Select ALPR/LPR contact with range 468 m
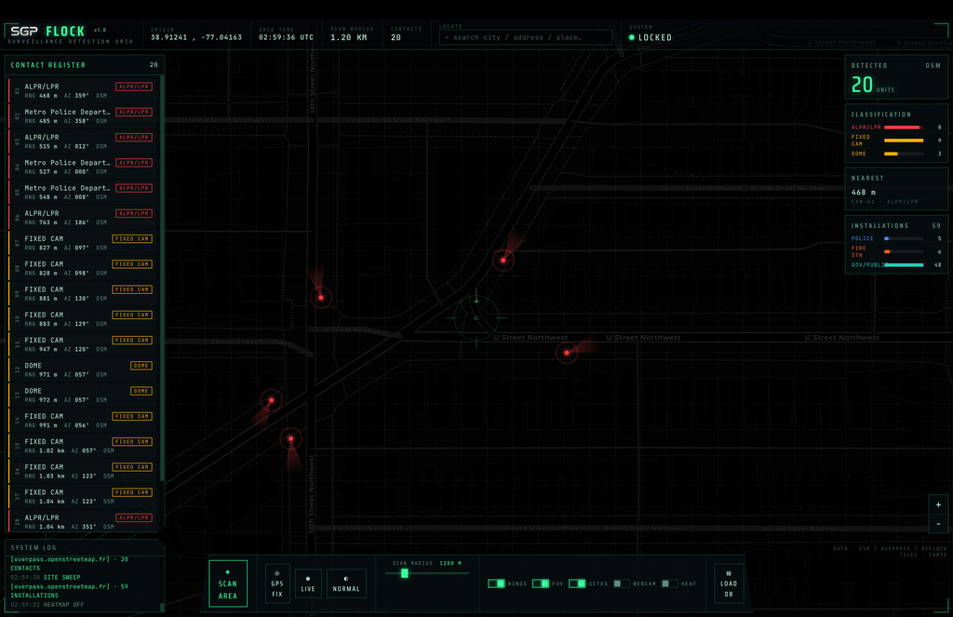953x617 pixels. (x=84, y=90)
